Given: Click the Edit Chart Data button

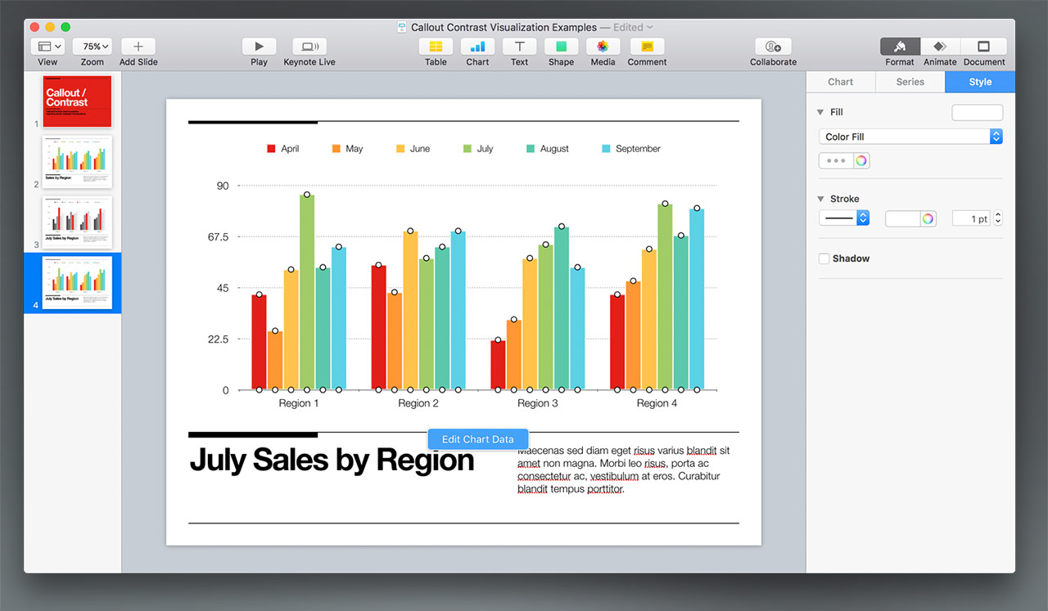Looking at the screenshot, I should click(478, 439).
